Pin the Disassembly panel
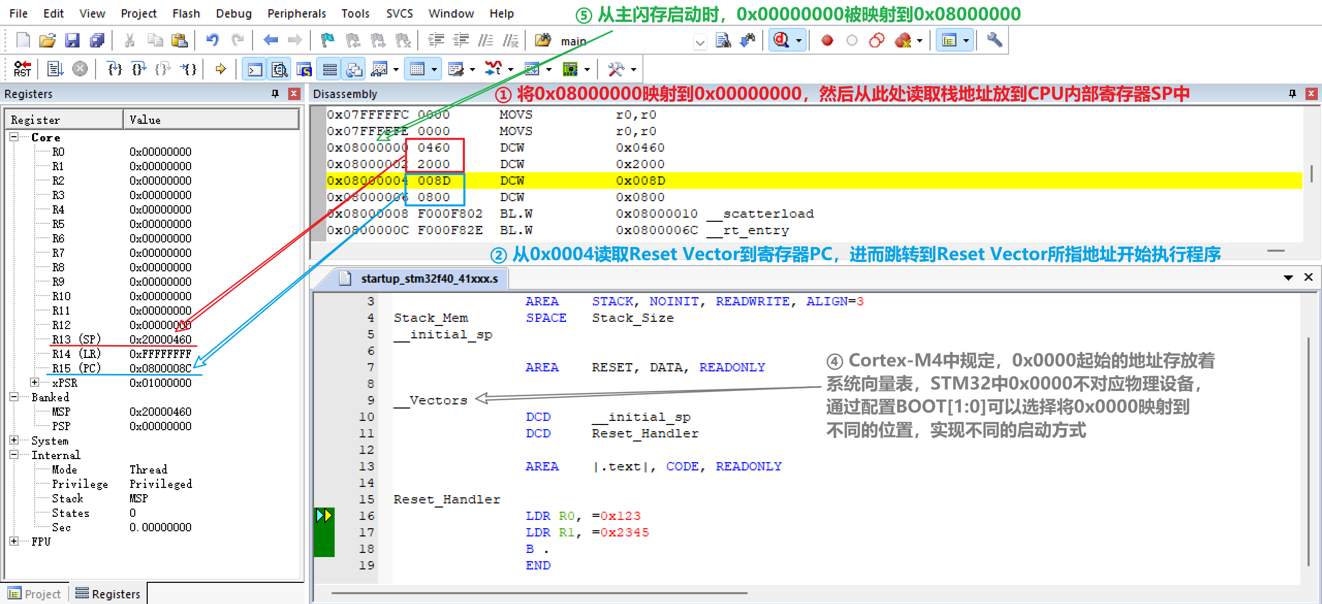 1293,93
